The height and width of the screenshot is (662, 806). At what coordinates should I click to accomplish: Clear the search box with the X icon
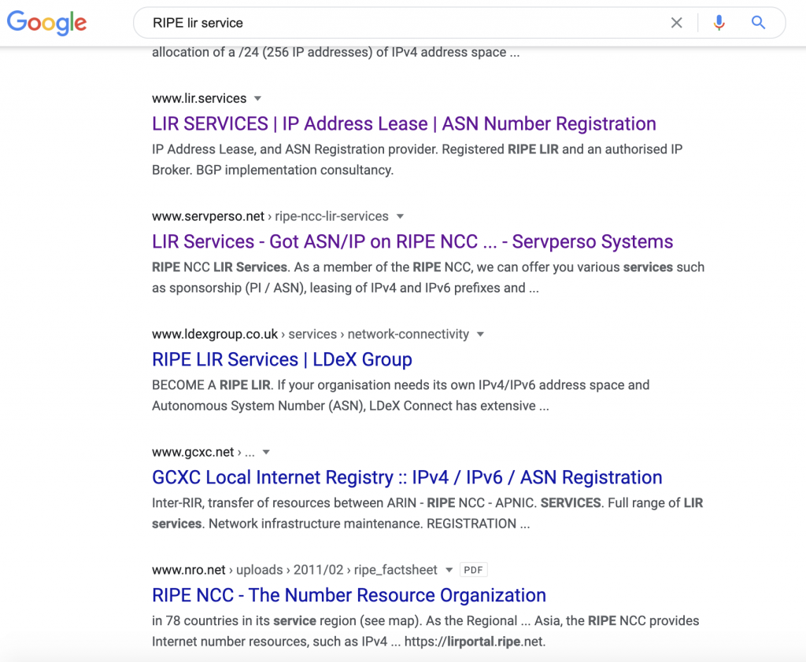[676, 23]
